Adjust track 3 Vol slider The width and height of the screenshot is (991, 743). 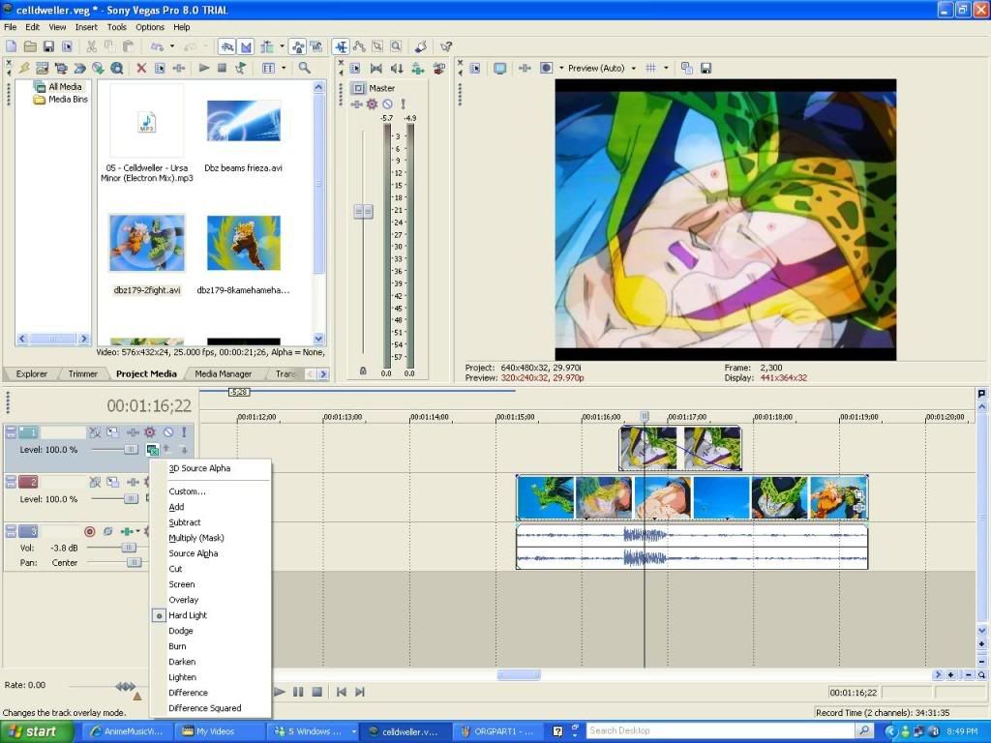tap(129, 548)
